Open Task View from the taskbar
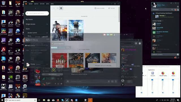 point(39,100)
